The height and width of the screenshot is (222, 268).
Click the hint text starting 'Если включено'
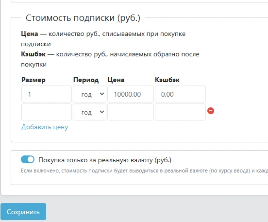coord(144,171)
